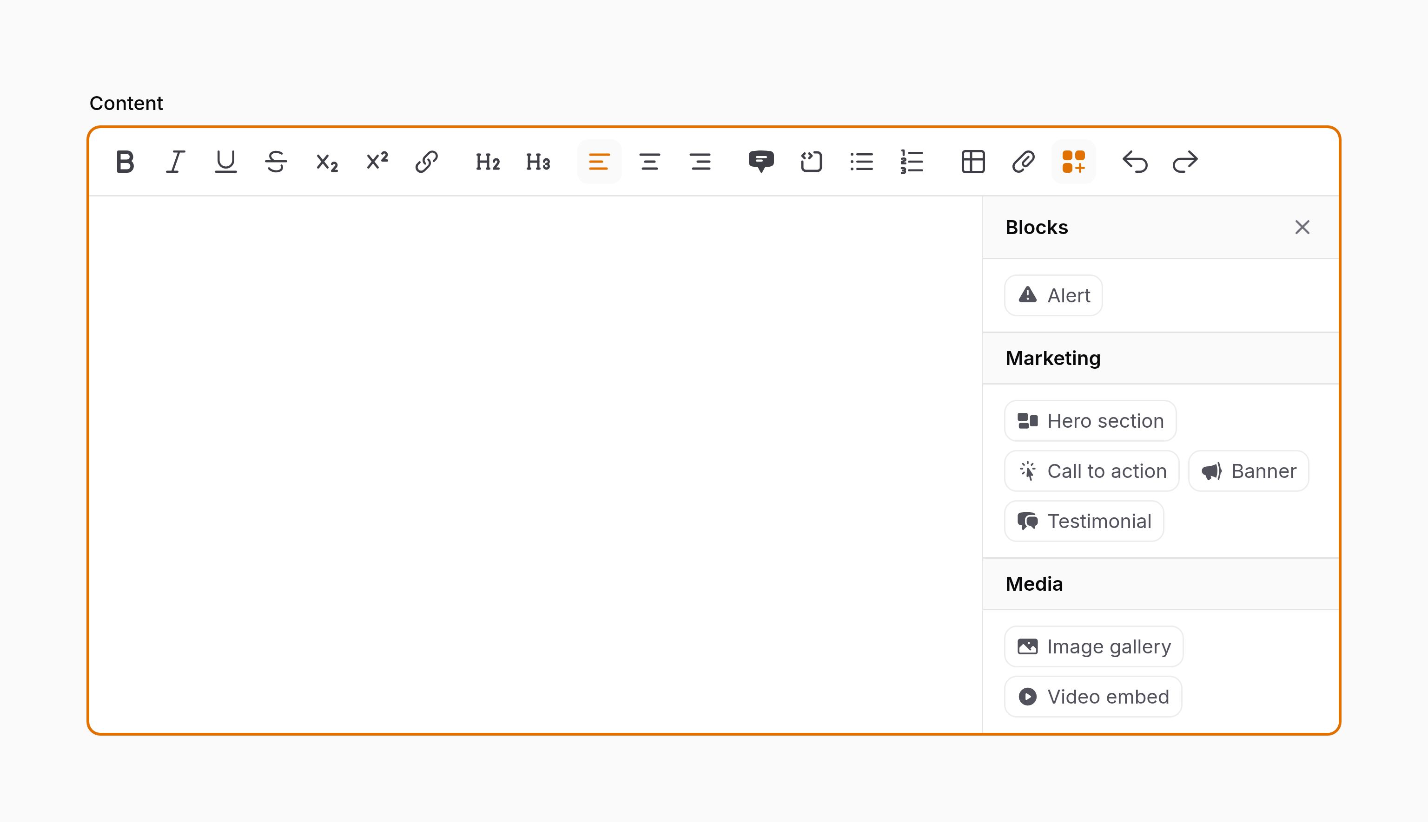Apply Heading 3 style
The image size is (1428, 822).
click(x=537, y=162)
